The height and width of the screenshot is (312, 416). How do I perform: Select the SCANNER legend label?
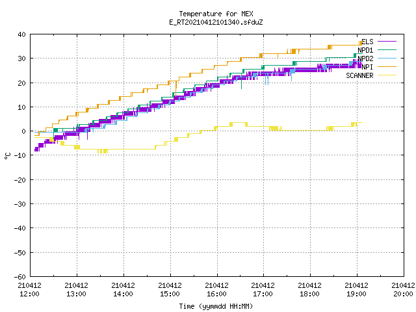click(x=359, y=75)
